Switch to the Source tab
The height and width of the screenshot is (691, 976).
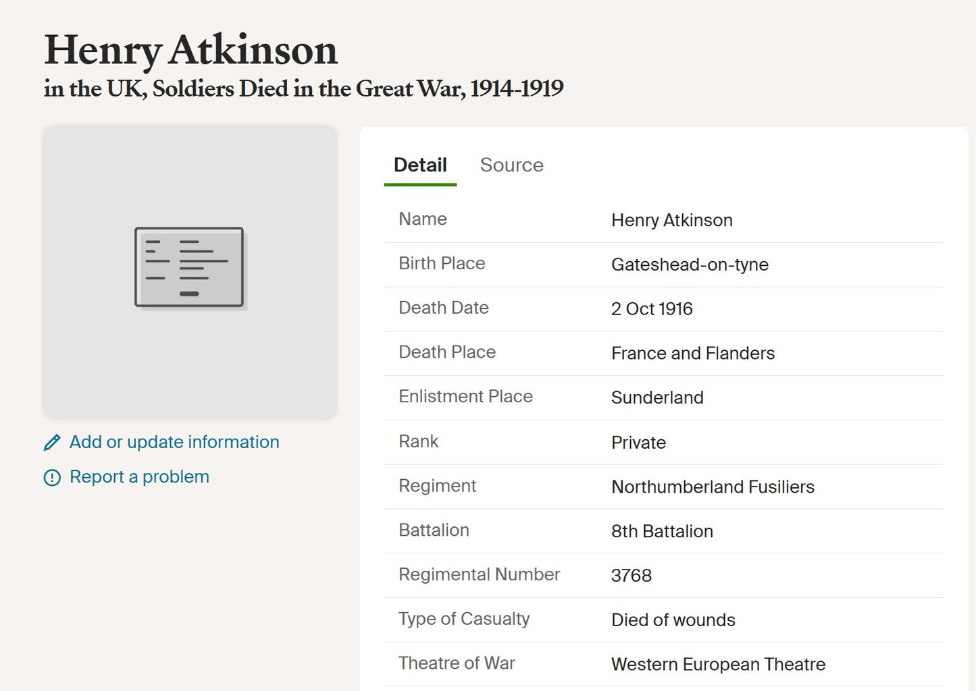[511, 165]
